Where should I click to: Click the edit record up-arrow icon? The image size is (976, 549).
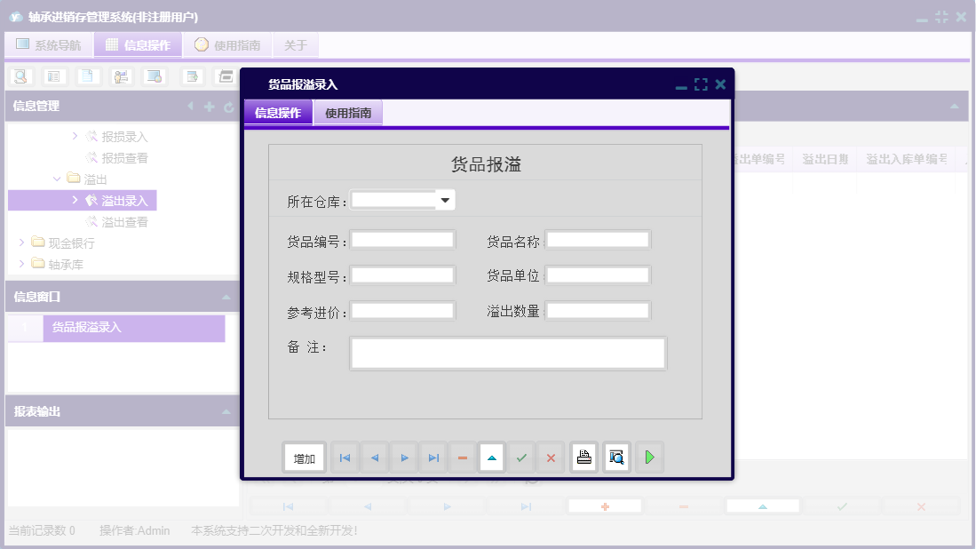click(x=491, y=457)
